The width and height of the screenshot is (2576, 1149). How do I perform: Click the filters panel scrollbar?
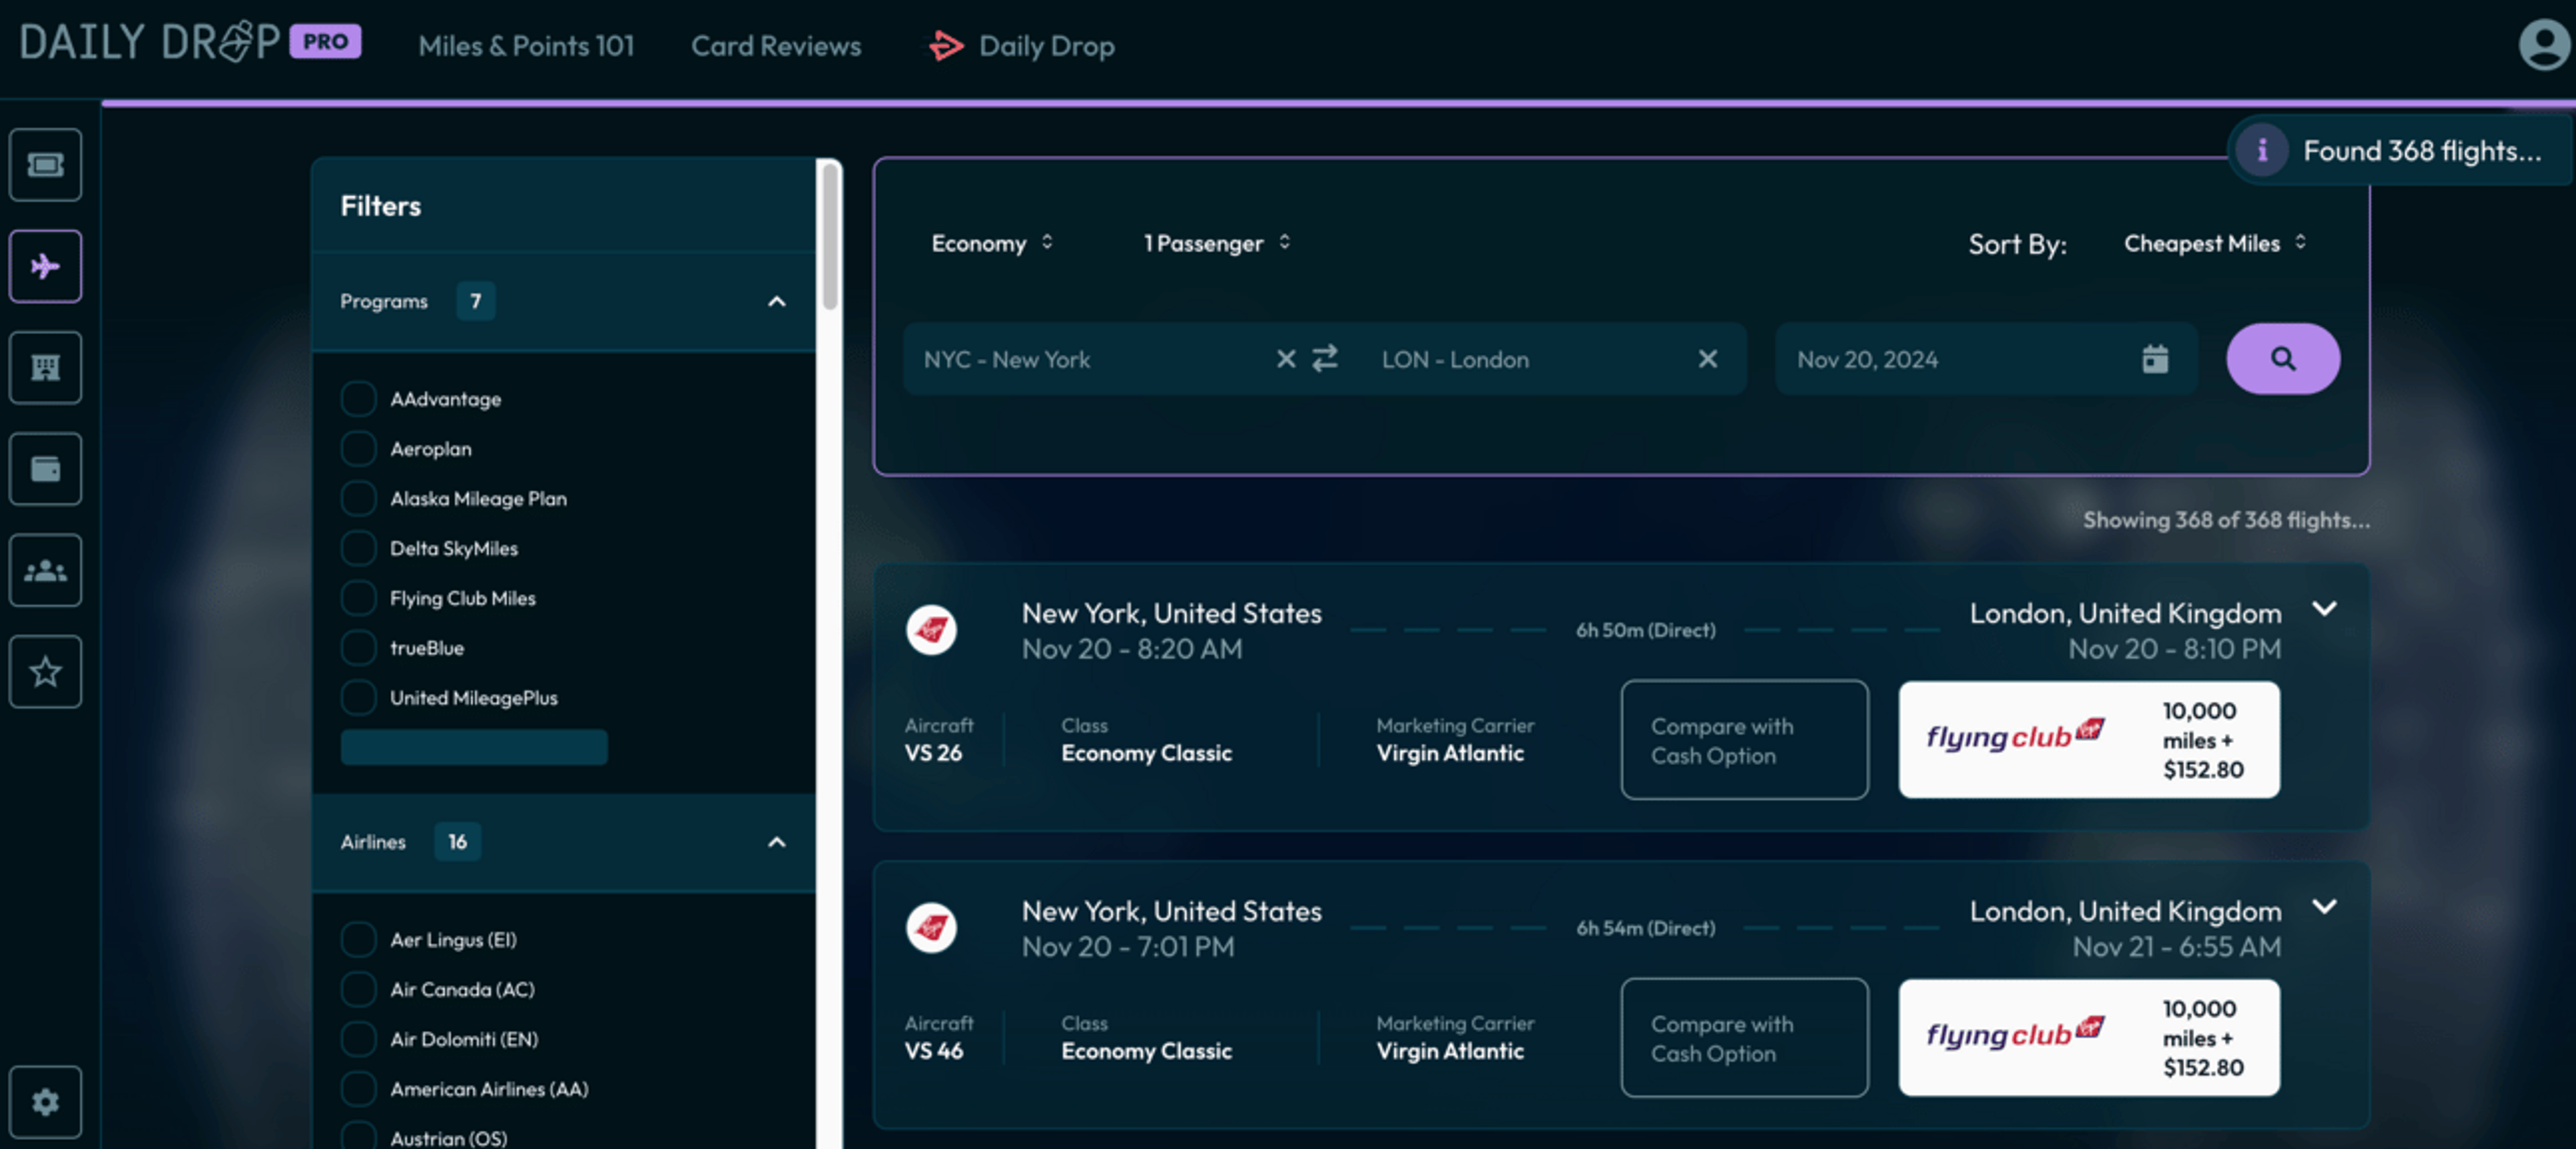point(829,236)
